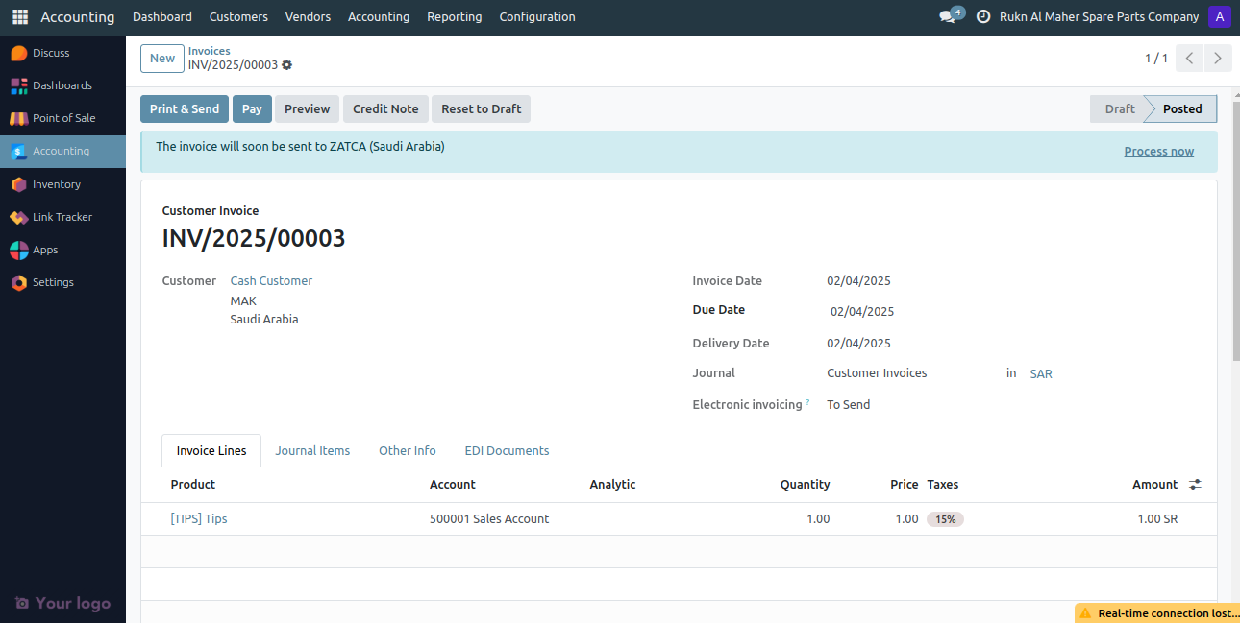Open Discuss from the sidebar
Screen dimensions: 1240x623
53,52
